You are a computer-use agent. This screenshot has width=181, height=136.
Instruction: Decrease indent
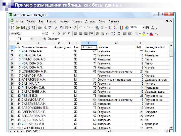point(125,33)
